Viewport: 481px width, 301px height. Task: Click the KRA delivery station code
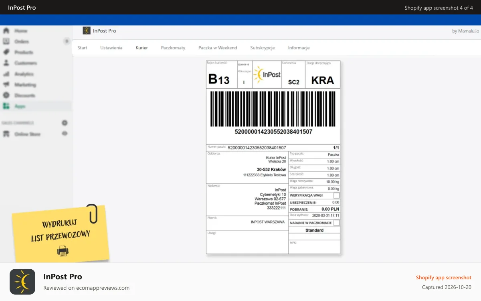pyautogui.click(x=323, y=80)
